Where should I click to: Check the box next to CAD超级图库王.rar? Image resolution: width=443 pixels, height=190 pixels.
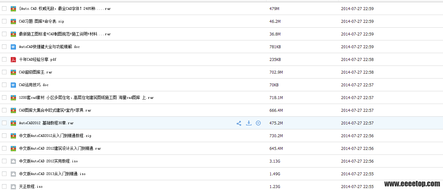pyautogui.click(x=4, y=72)
